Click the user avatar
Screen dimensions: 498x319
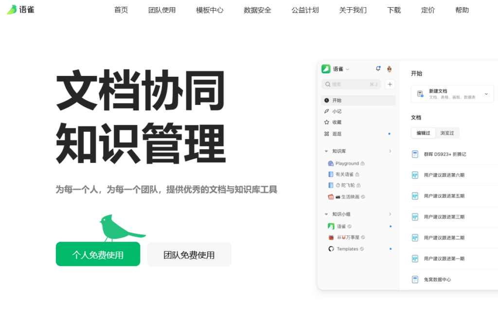coord(390,69)
